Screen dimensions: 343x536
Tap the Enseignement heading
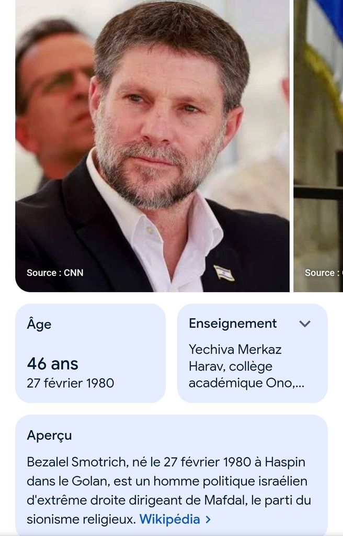[233, 323]
